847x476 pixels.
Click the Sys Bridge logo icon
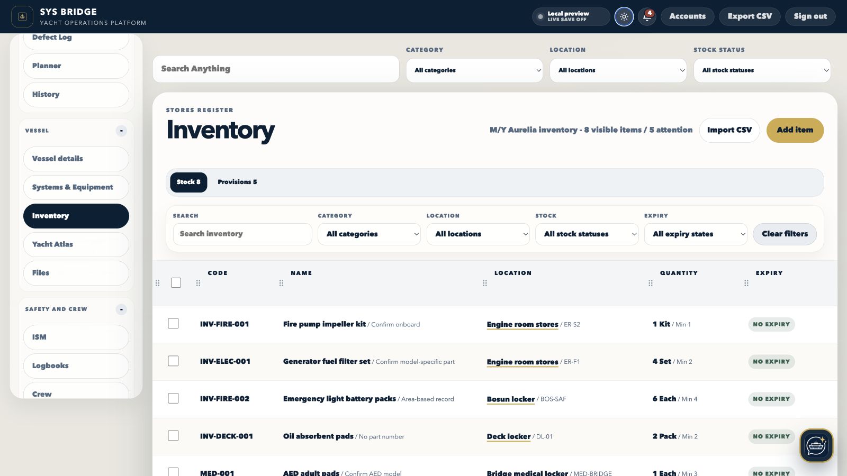[x=22, y=16]
